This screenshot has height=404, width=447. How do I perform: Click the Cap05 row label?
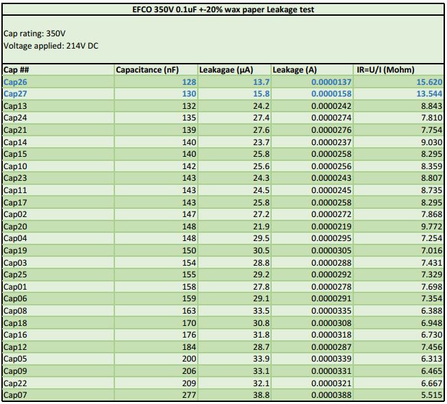tap(15, 359)
